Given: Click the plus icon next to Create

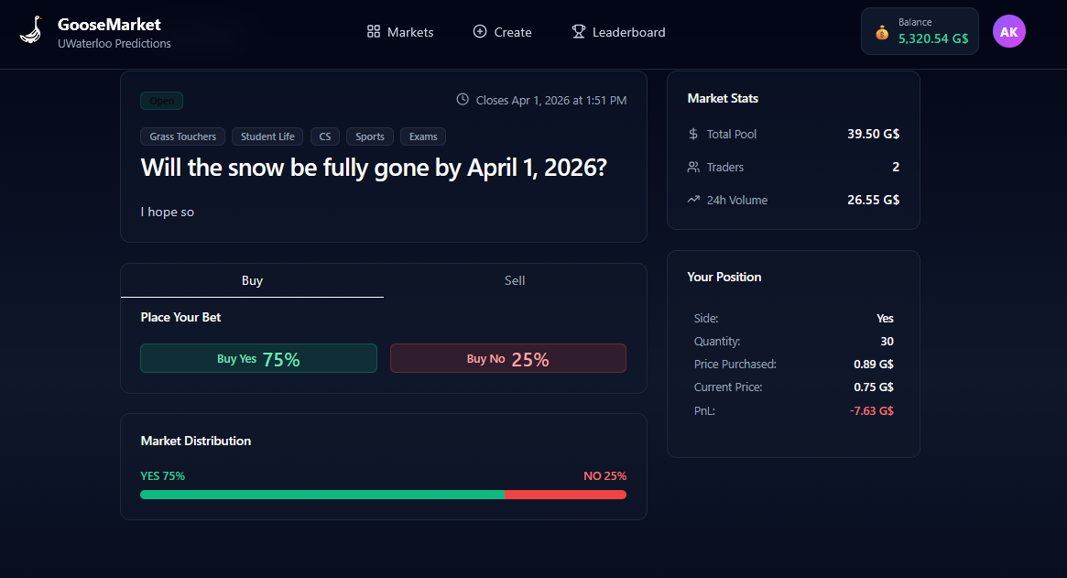Looking at the screenshot, I should [x=478, y=31].
